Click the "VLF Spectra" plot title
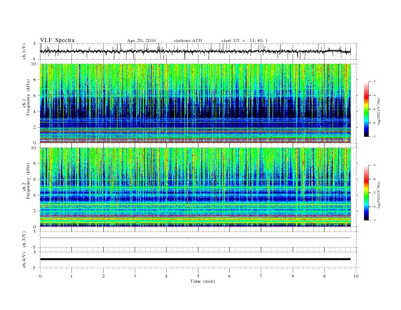The image size is (401, 310). [x=57, y=40]
